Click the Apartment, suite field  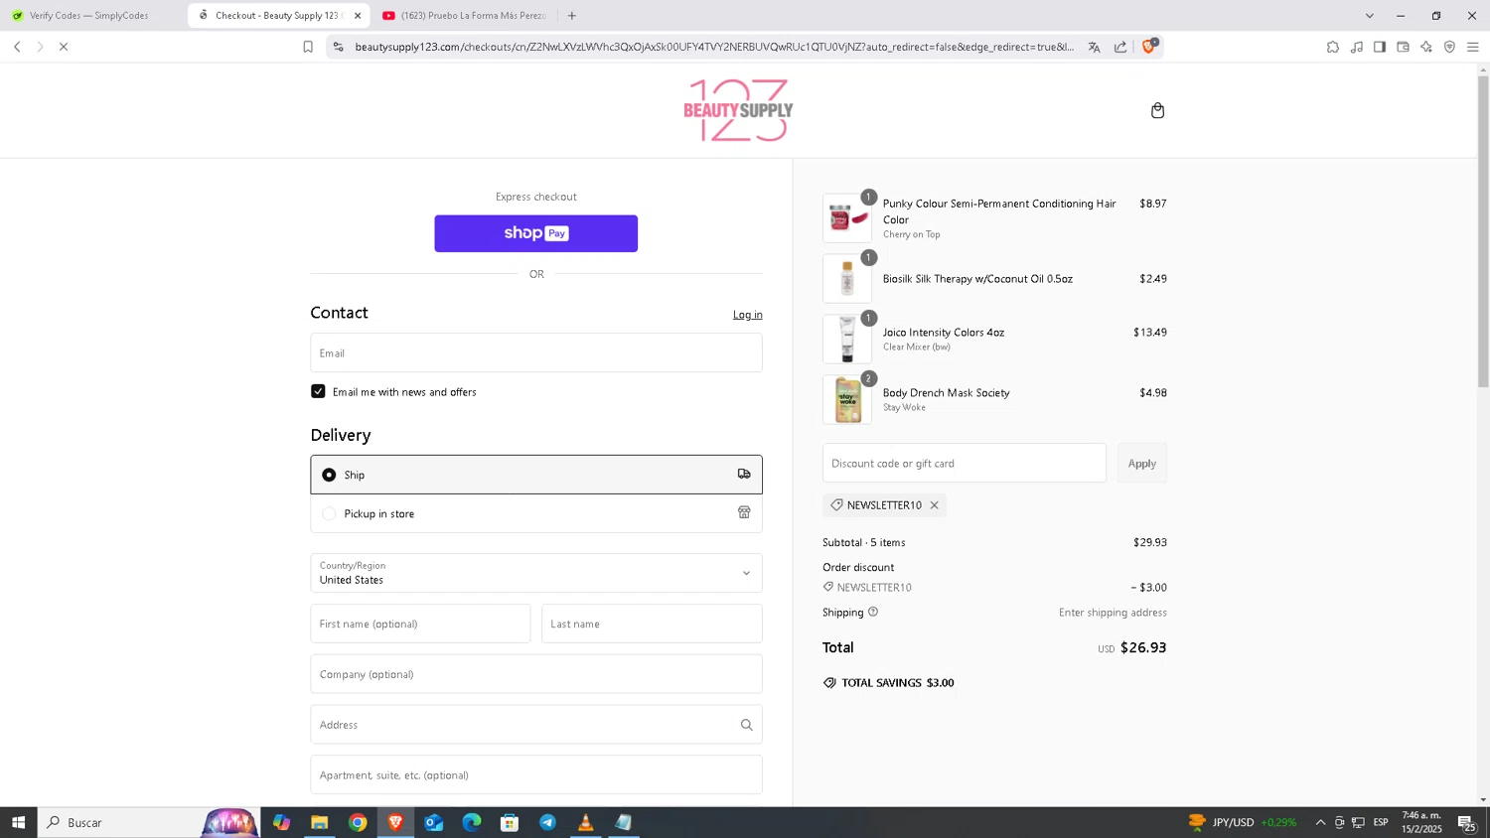coord(536,774)
